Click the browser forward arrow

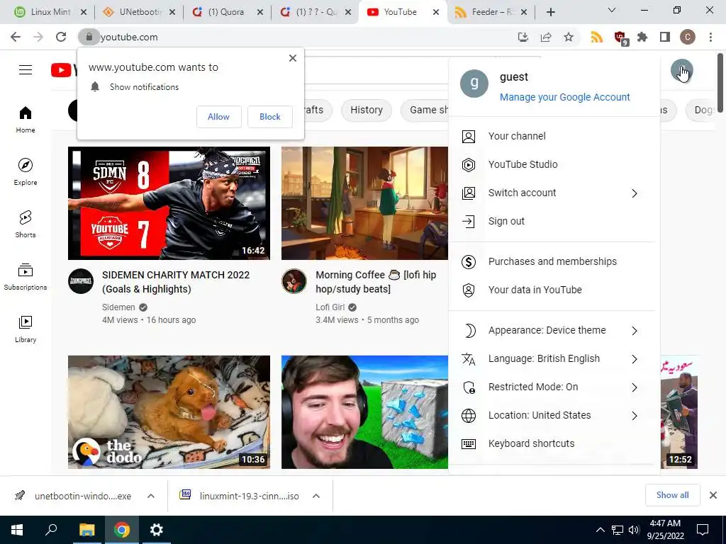pyautogui.click(x=38, y=37)
